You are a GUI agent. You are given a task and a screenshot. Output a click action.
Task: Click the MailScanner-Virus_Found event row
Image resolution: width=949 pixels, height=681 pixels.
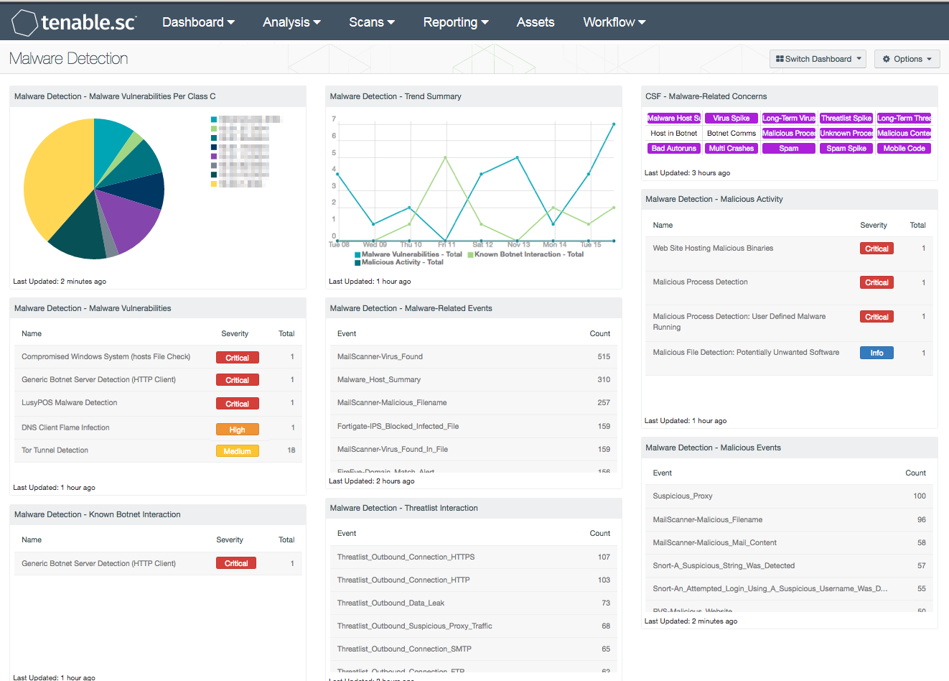[x=474, y=356]
